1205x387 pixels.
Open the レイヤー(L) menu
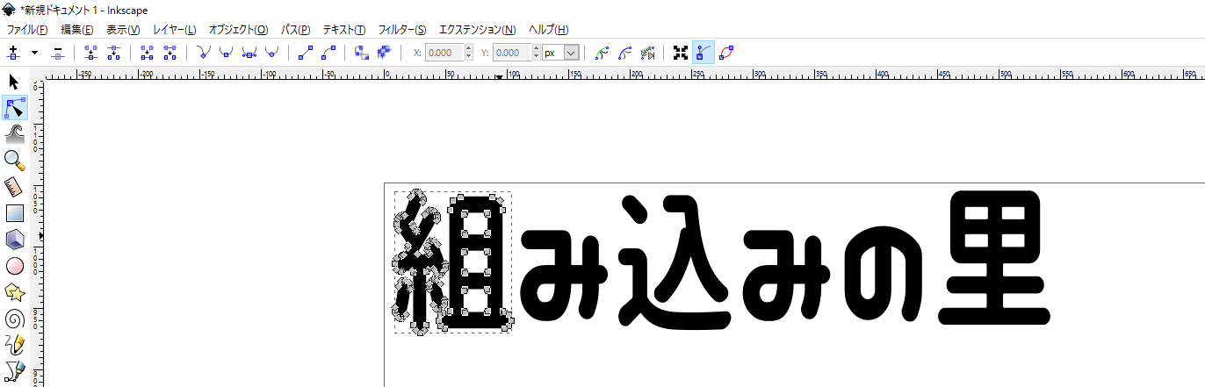[174, 30]
